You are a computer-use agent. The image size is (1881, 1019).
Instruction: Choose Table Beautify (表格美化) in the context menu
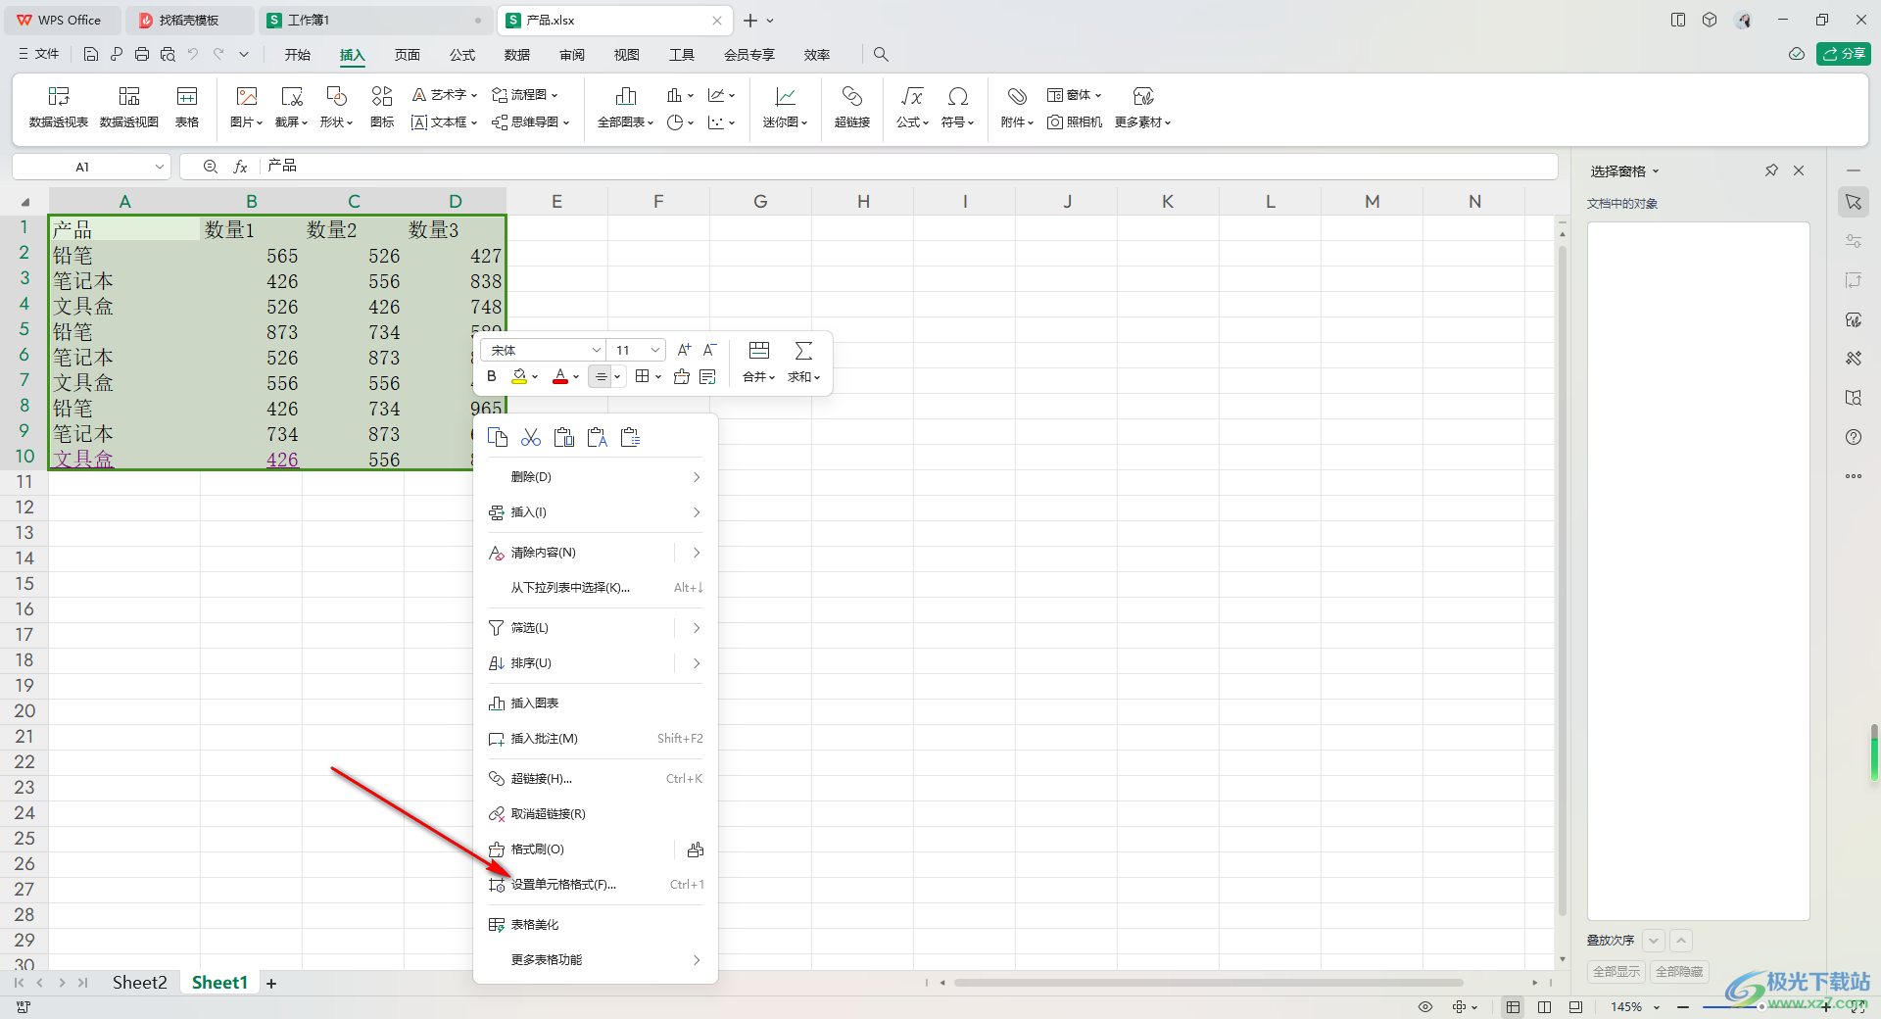tap(596, 925)
